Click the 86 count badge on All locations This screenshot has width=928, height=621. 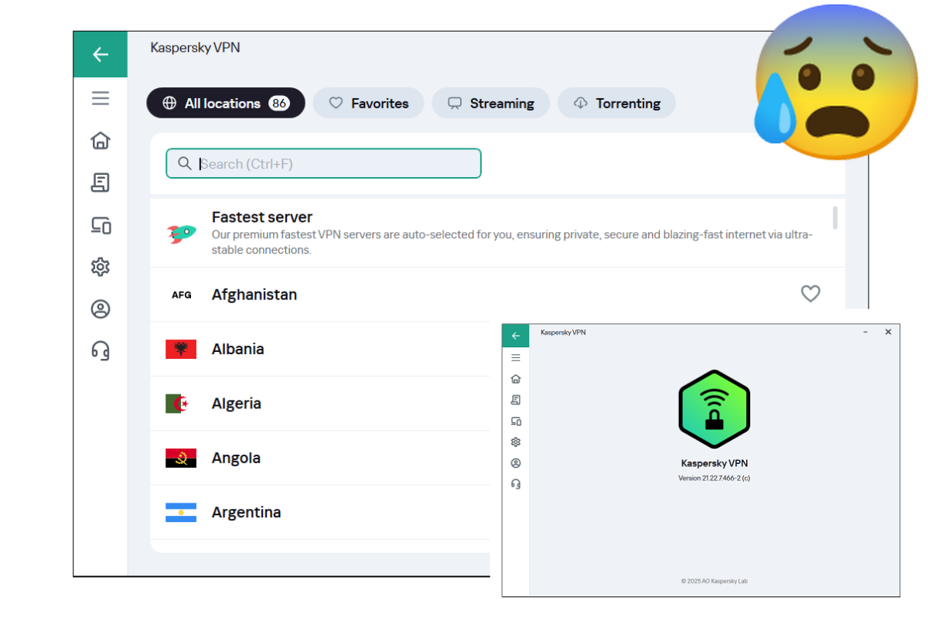[279, 103]
